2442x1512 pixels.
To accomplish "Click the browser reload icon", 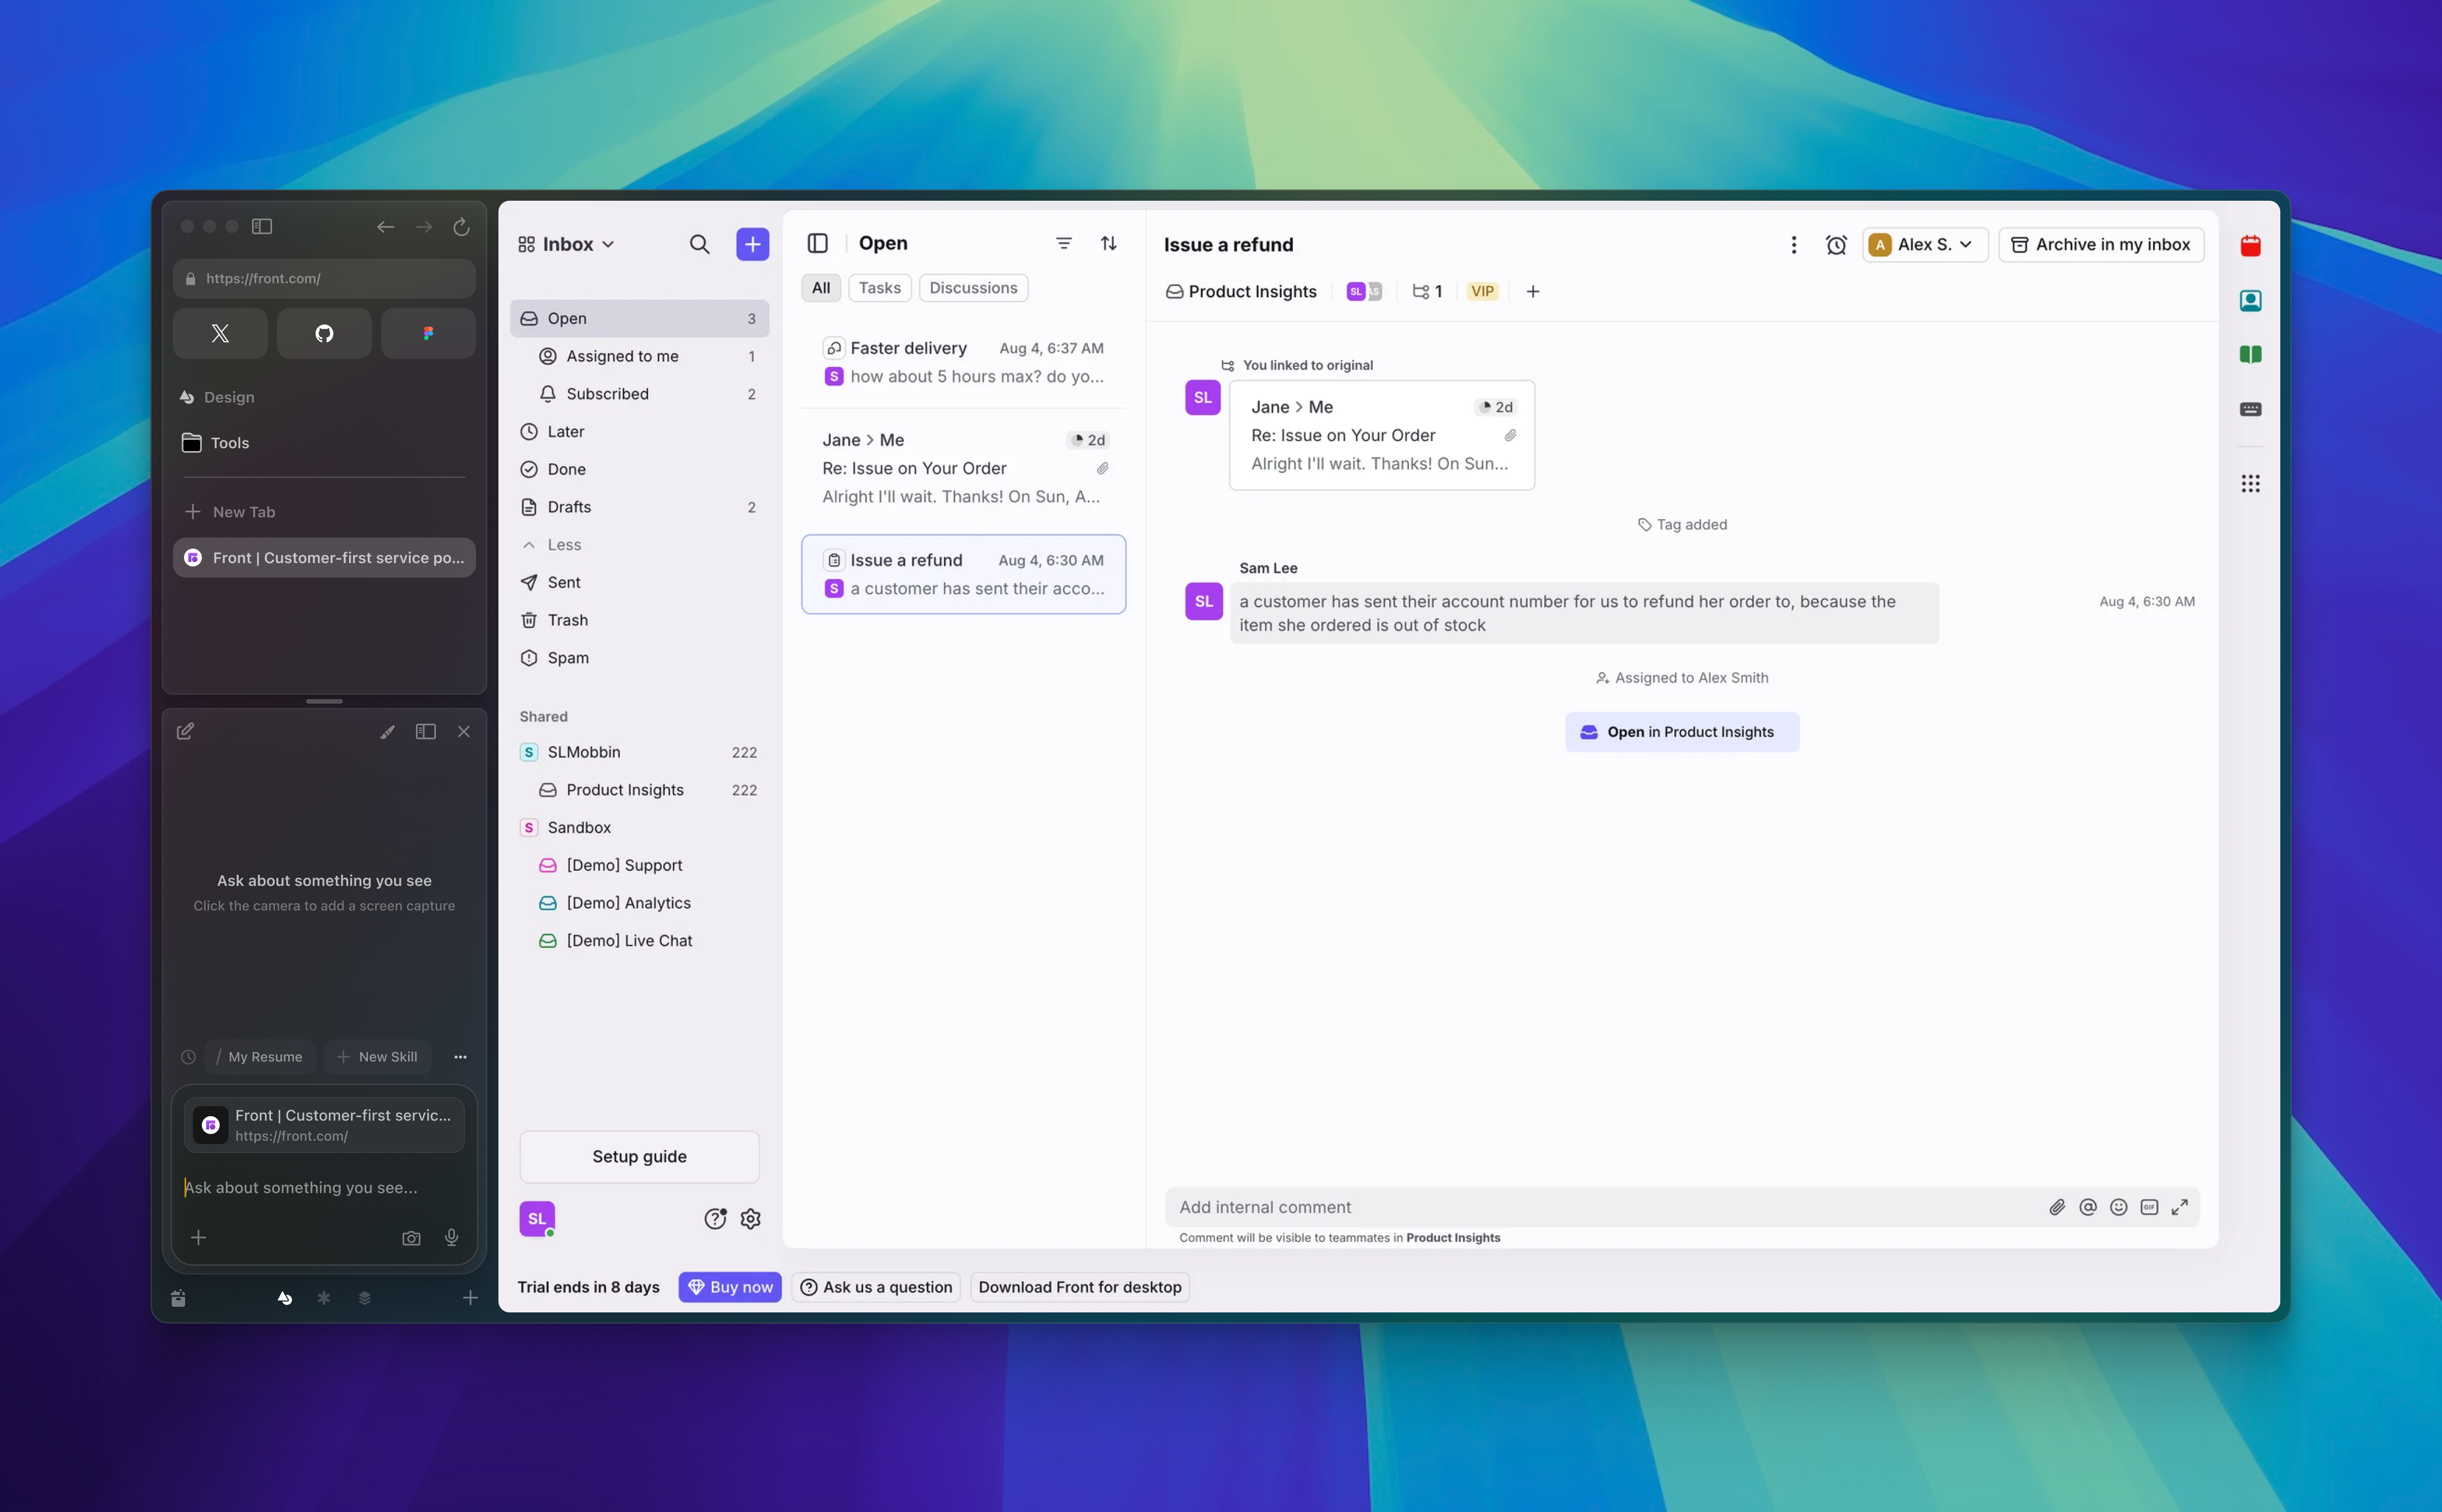I will click(x=461, y=227).
